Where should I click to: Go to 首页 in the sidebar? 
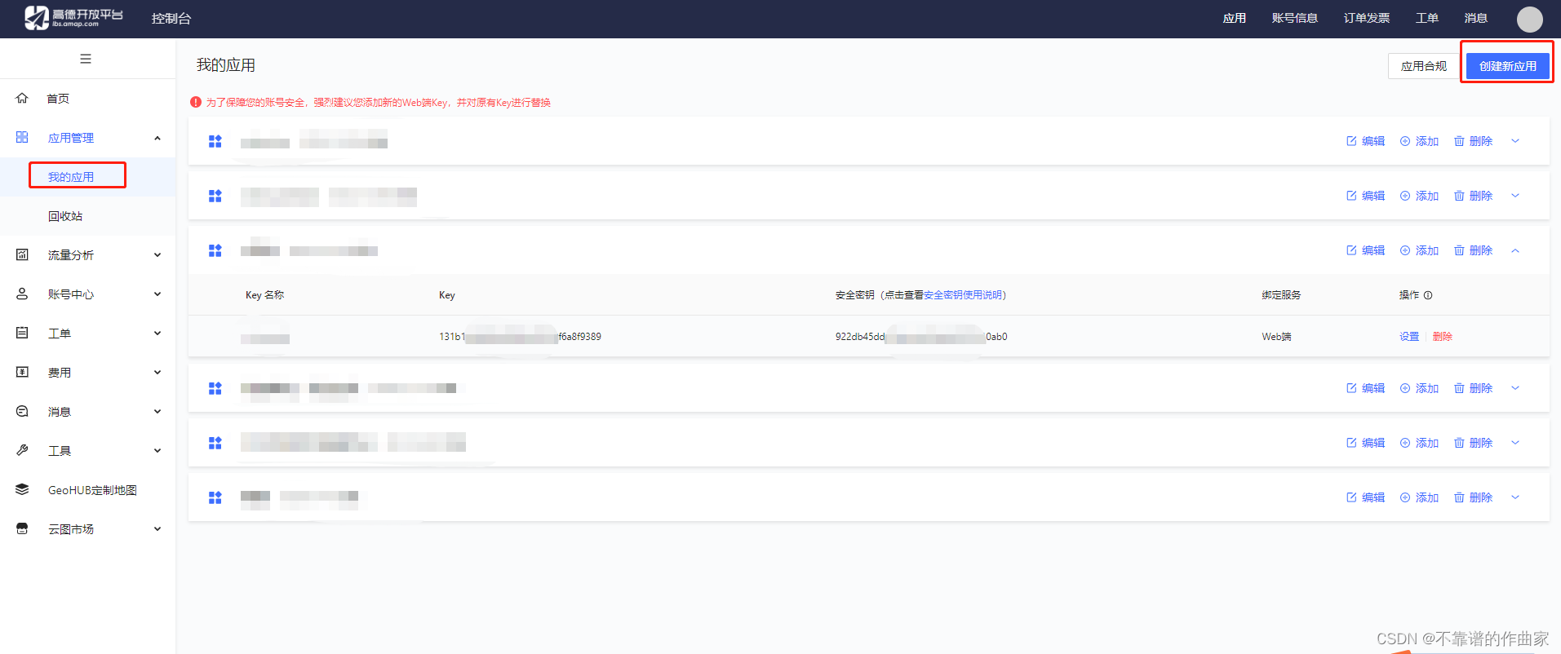(x=58, y=99)
